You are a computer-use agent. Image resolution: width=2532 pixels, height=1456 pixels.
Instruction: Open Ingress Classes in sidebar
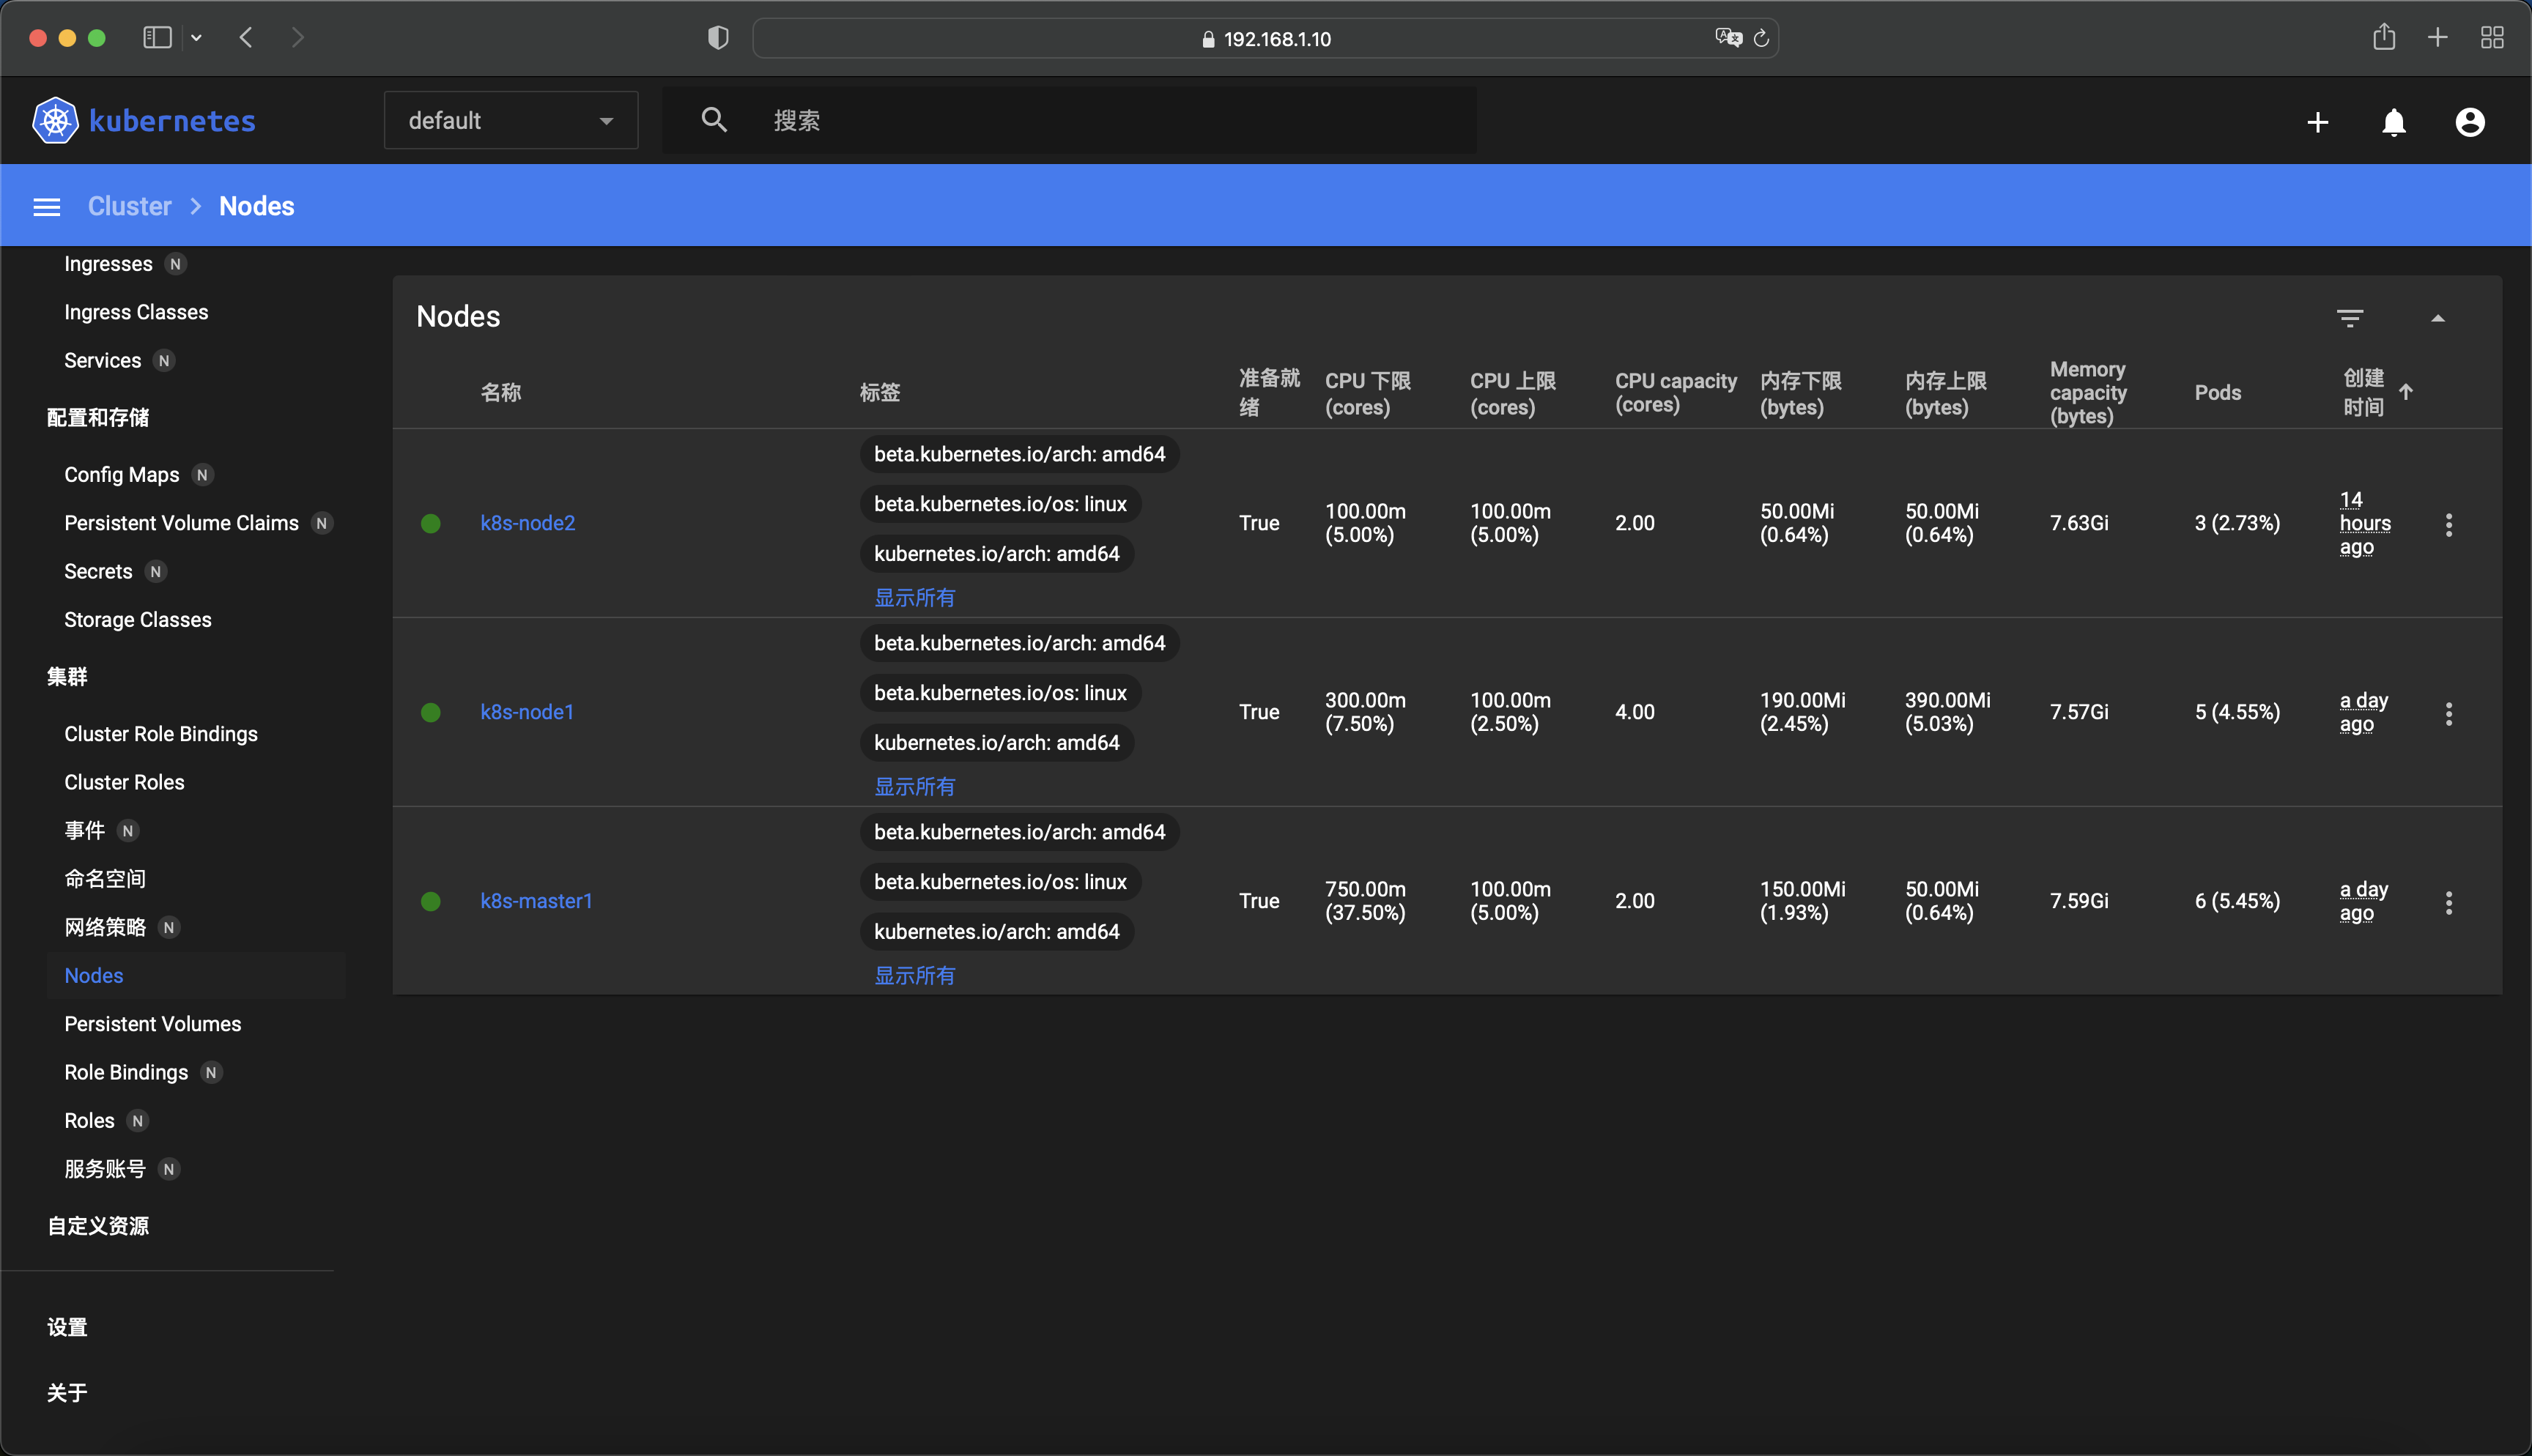click(136, 312)
